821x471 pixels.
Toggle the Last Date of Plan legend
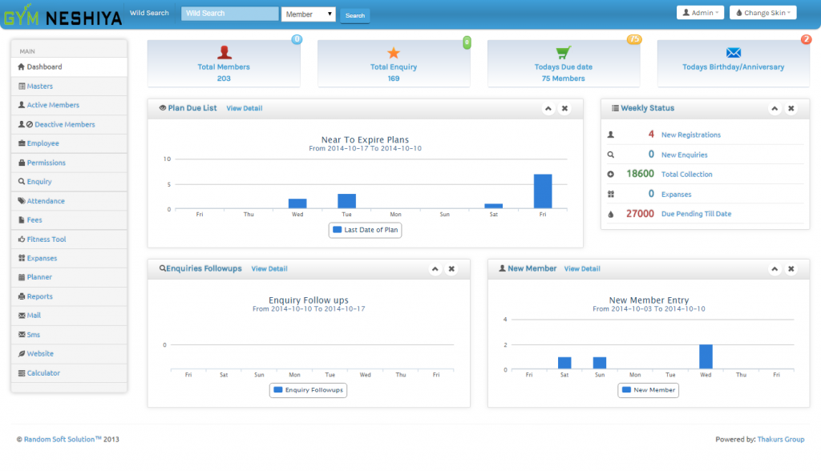click(365, 230)
